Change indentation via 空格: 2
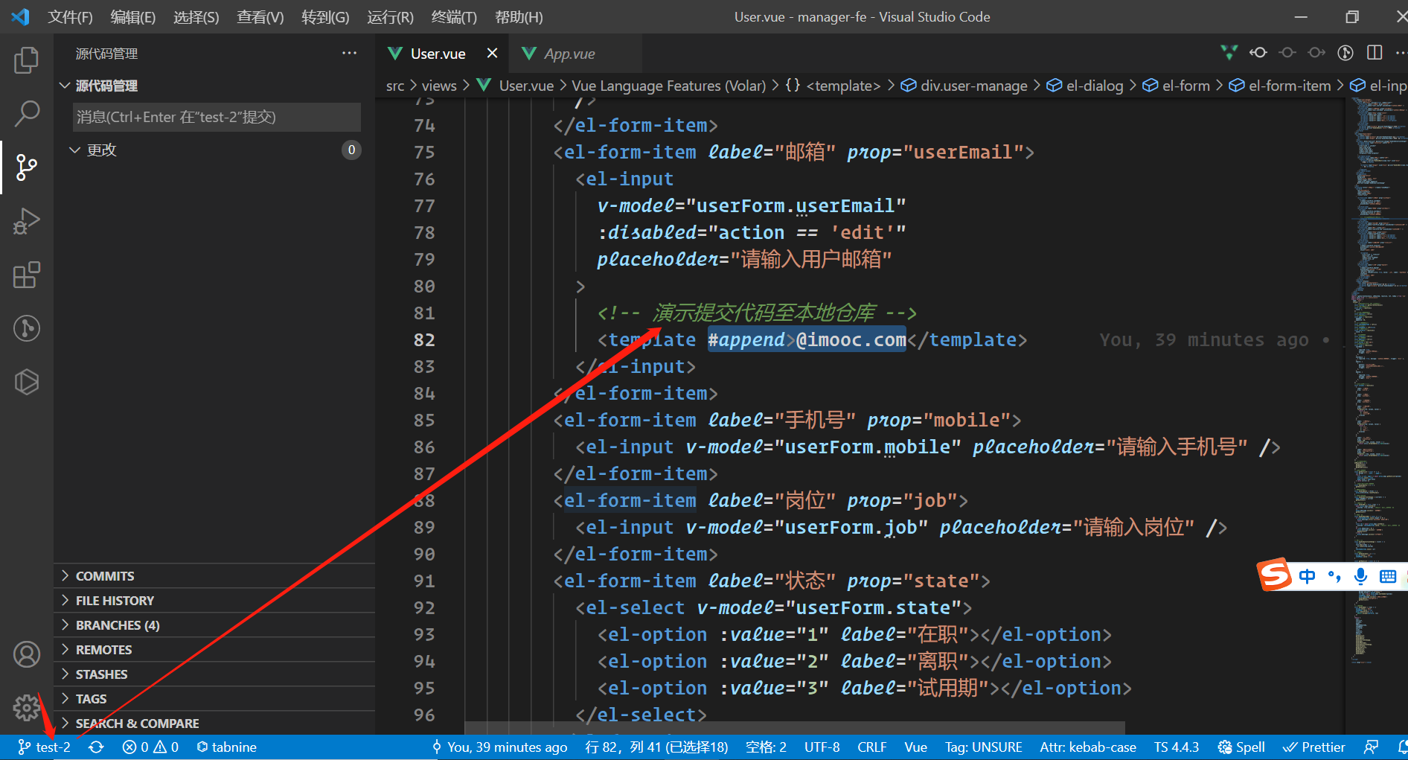This screenshot has width=1408, height=760. pyautogui.click(x=766, y=747)
